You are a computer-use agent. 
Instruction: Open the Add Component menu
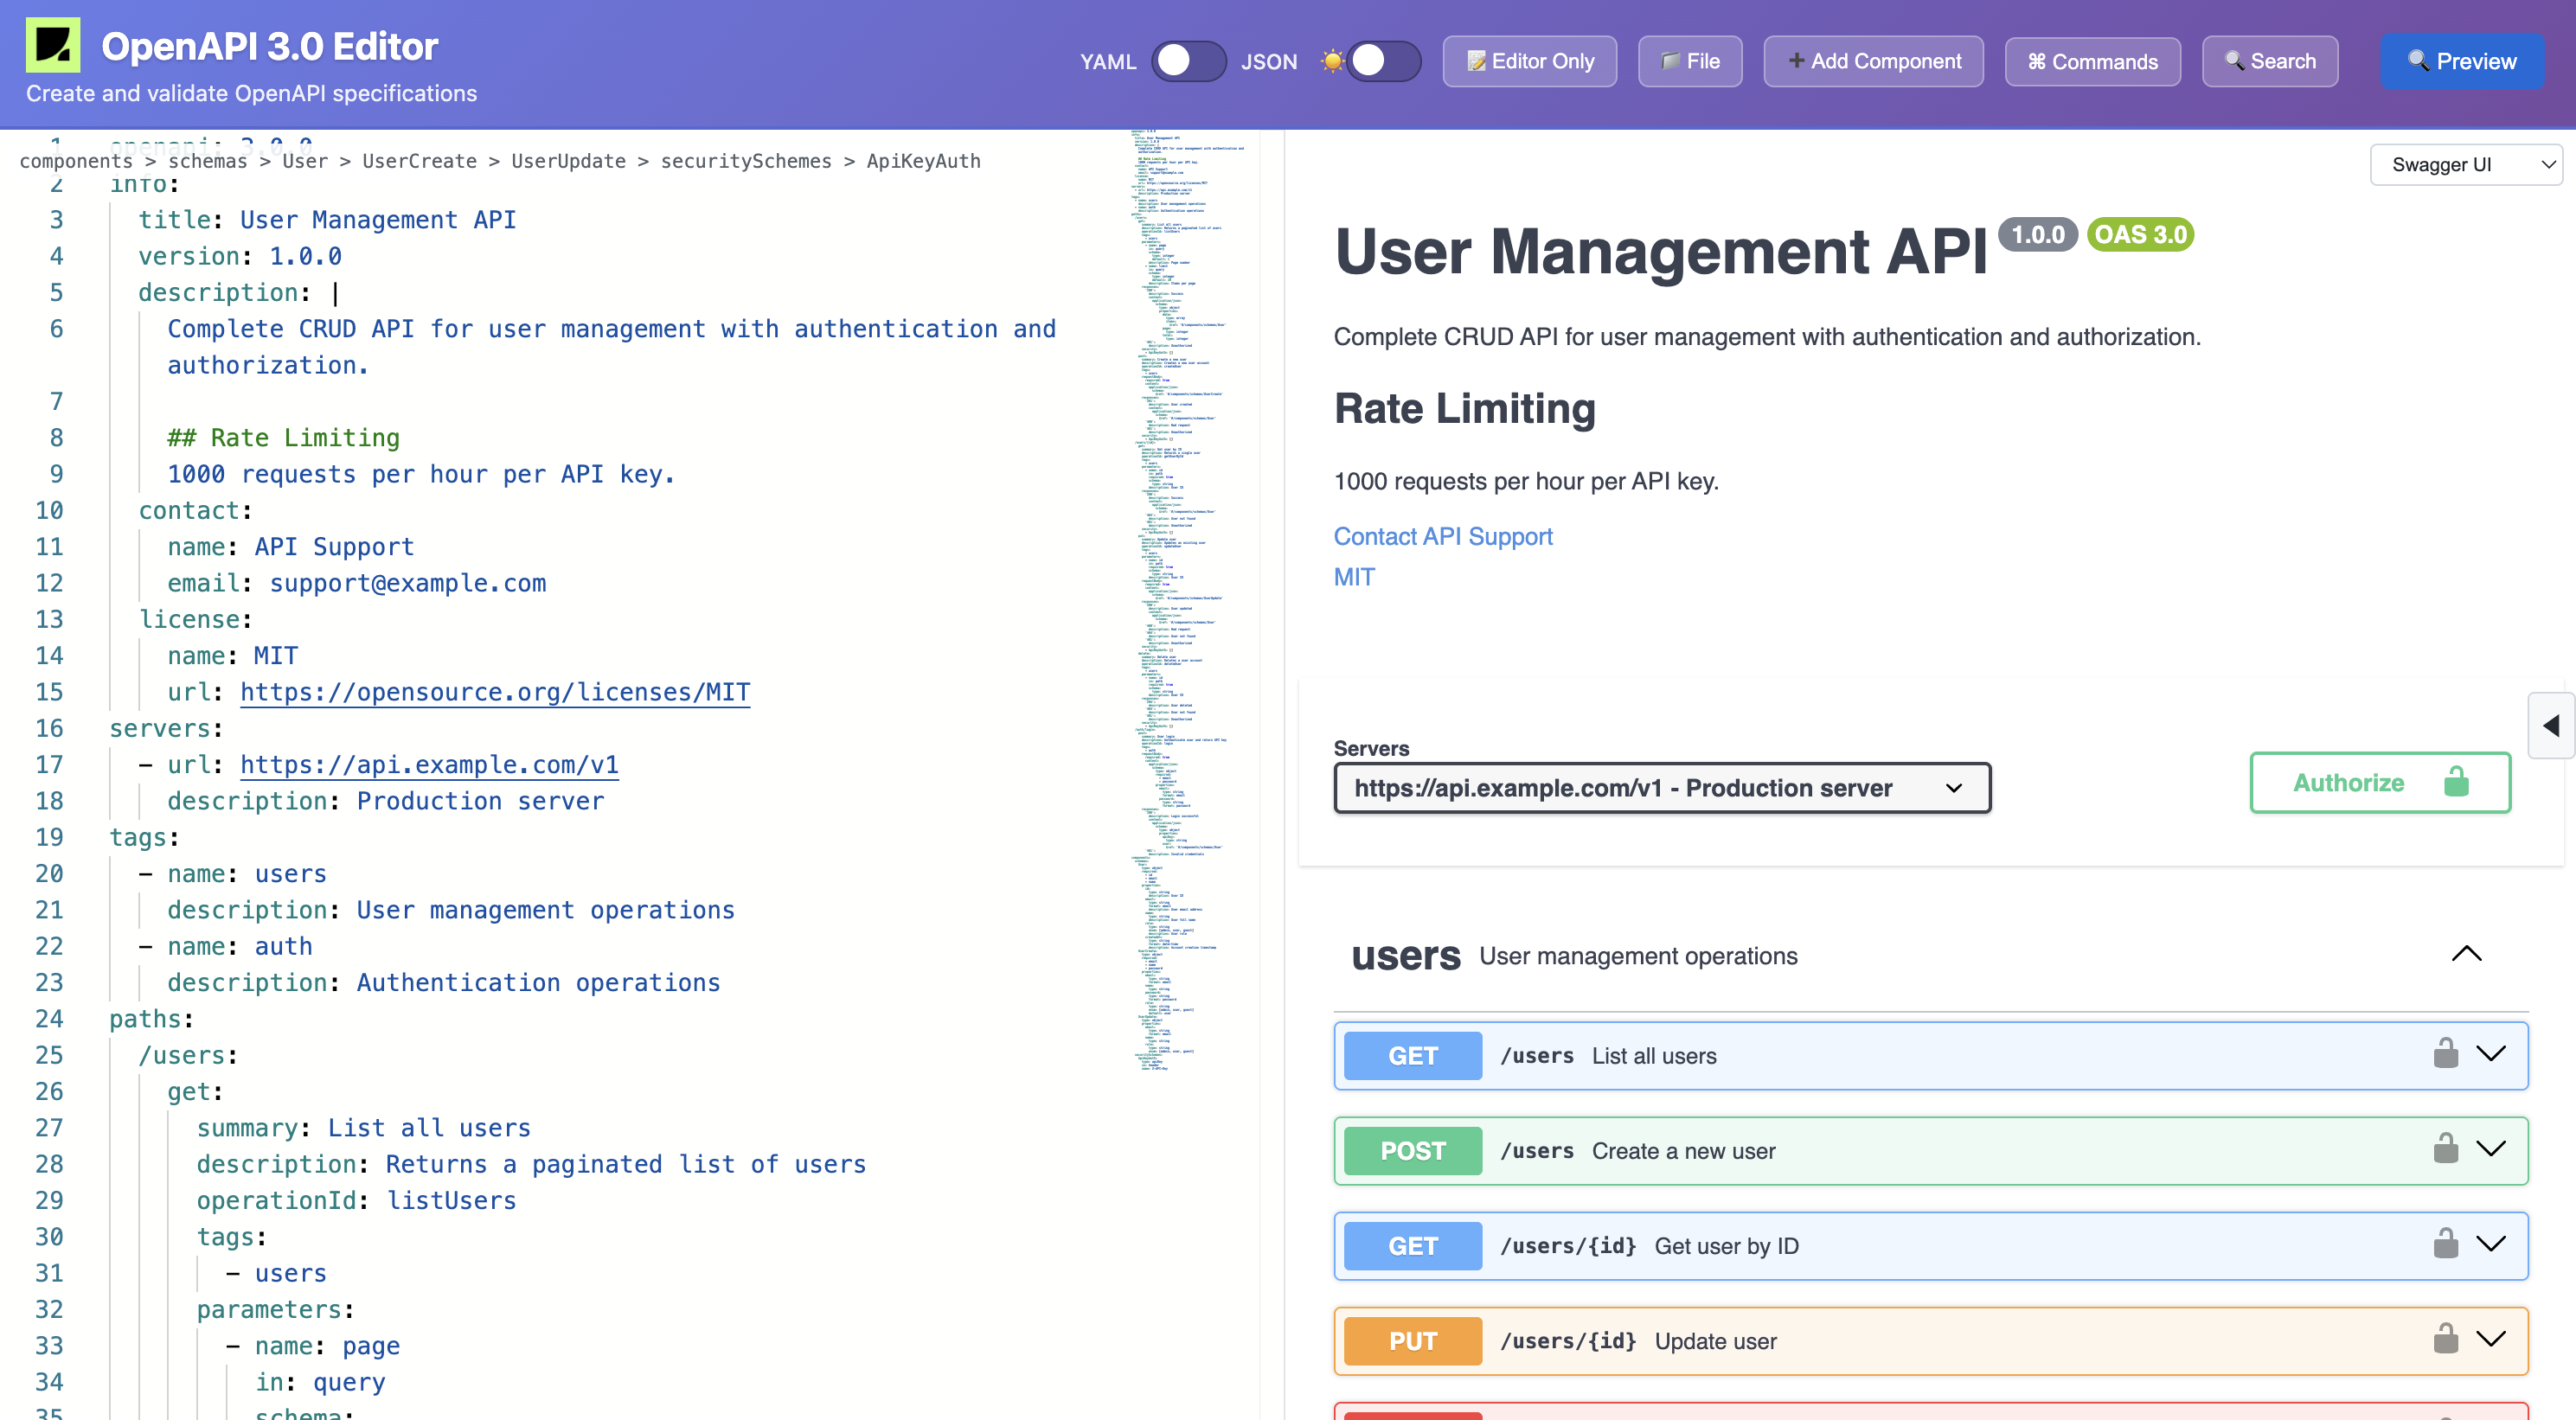[x=1874, y=61]
